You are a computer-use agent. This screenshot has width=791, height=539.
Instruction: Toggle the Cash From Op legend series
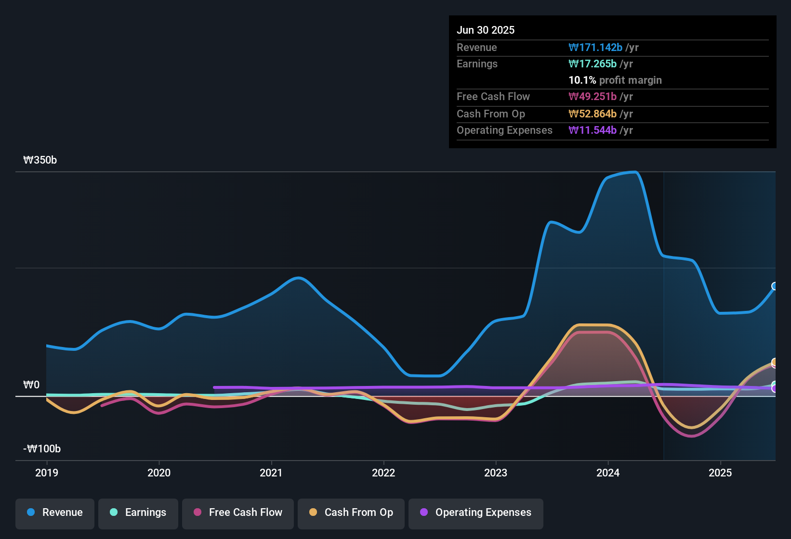point(351,513)
